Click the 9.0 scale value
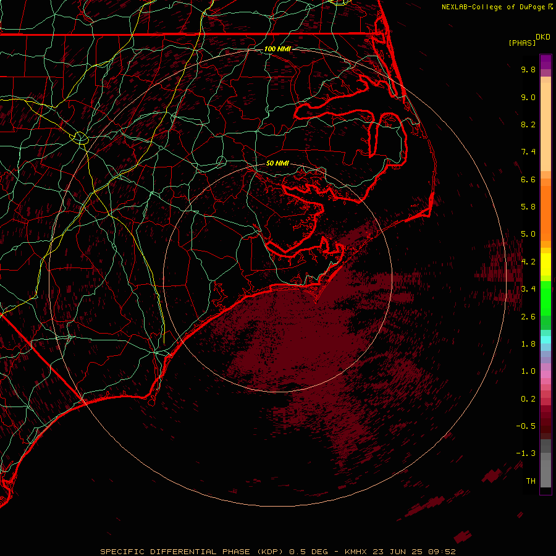 pyautogui.click(x=528, y=97)
